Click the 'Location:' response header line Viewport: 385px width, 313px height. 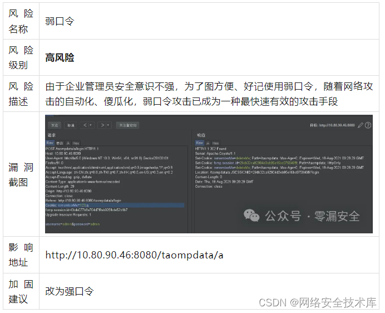(257, 172)
